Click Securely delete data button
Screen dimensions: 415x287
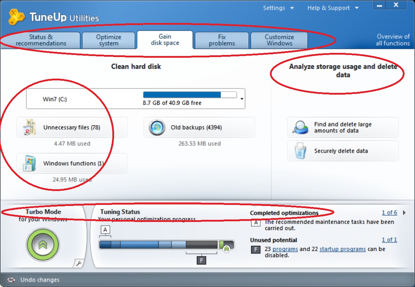(343, 151)
